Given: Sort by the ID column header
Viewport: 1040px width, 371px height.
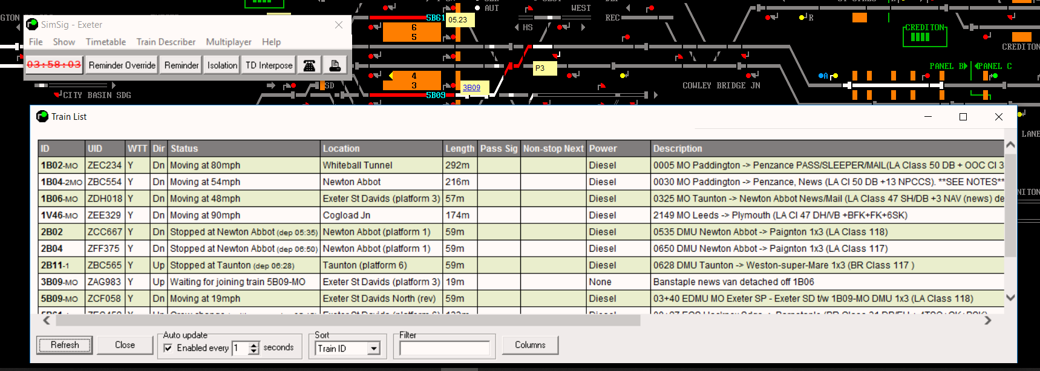Looking at the screenshot, I should (x=62, y=148).
